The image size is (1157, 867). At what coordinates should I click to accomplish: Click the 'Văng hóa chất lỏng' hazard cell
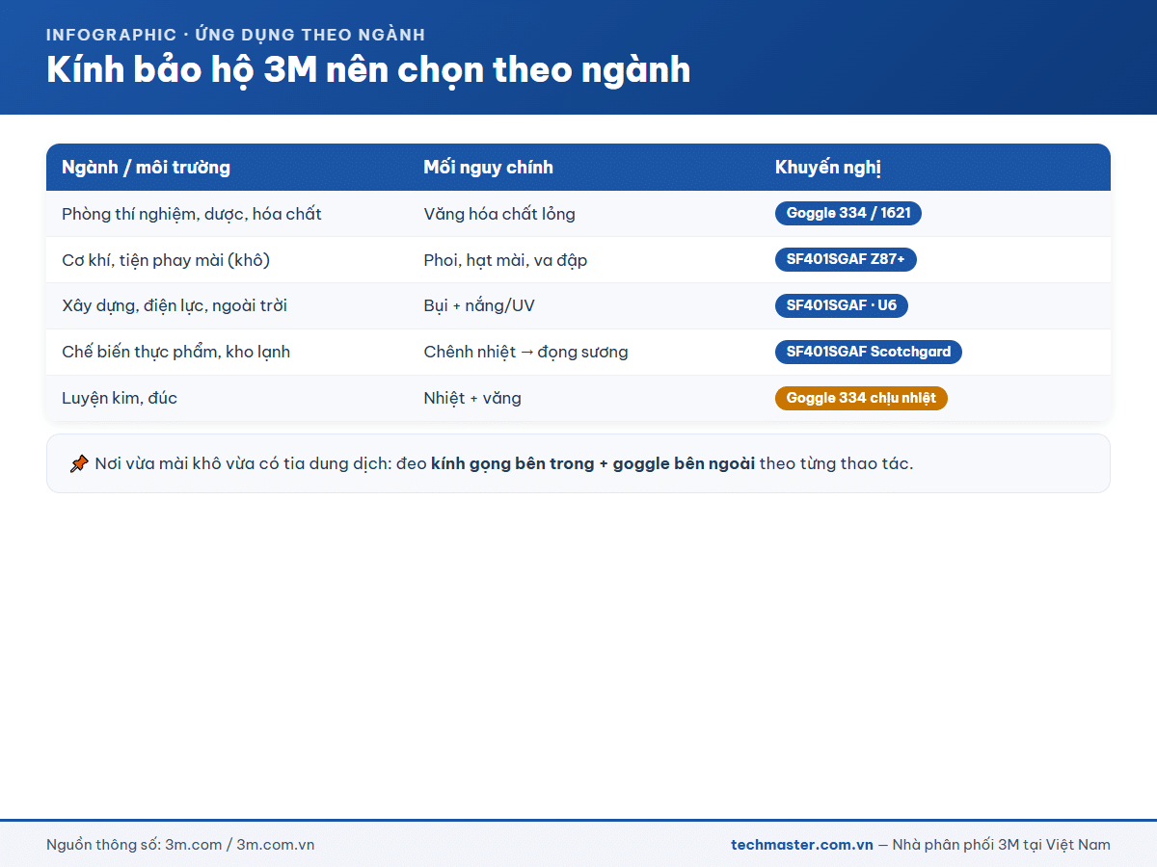pos(499,214)
